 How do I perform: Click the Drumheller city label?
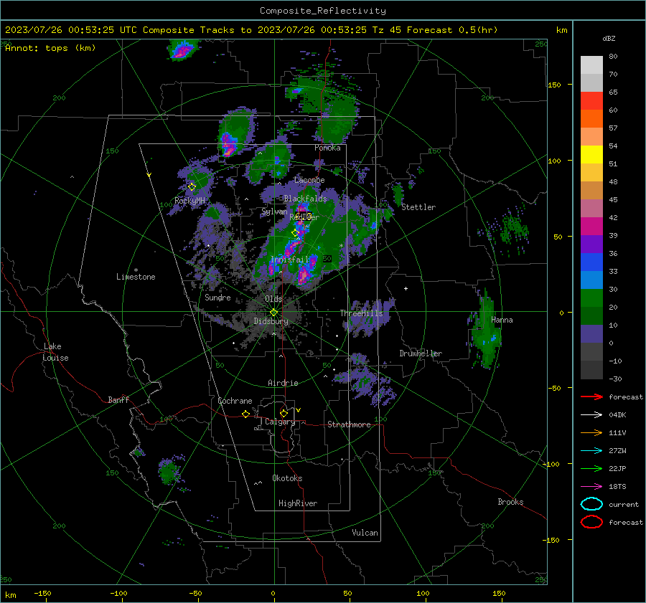421,353
